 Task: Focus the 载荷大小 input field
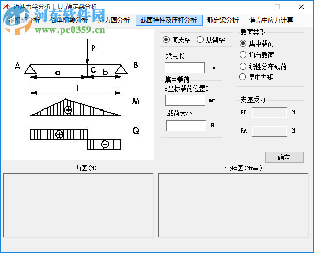coord(186,126)
